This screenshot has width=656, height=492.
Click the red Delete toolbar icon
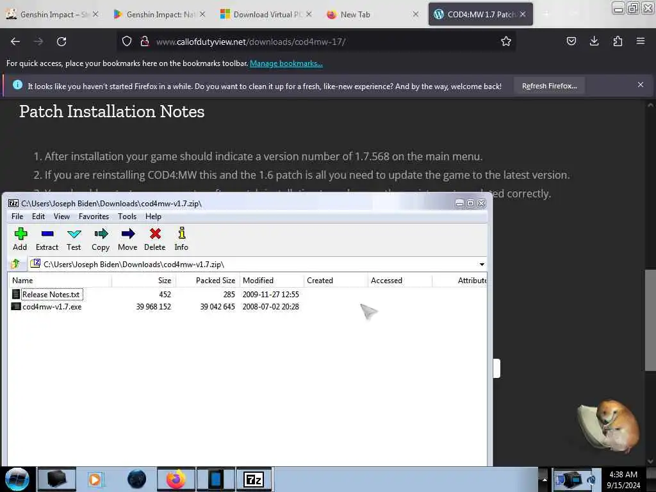155,239
